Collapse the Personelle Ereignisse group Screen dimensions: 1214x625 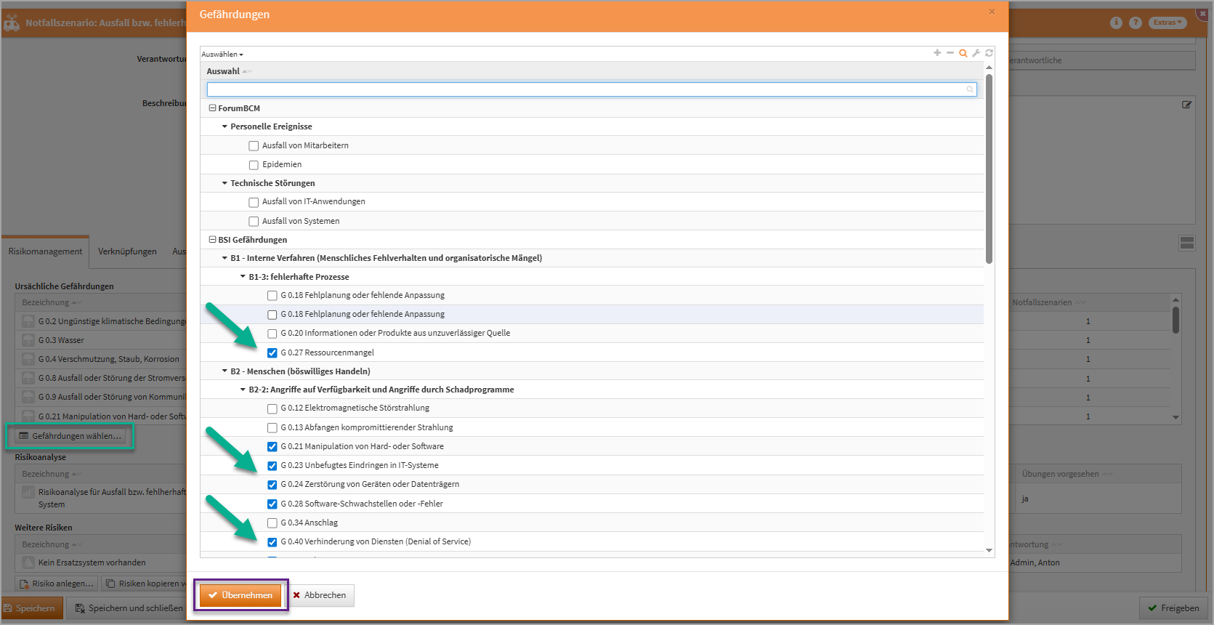pyautogui.click(x=224, y=126)
